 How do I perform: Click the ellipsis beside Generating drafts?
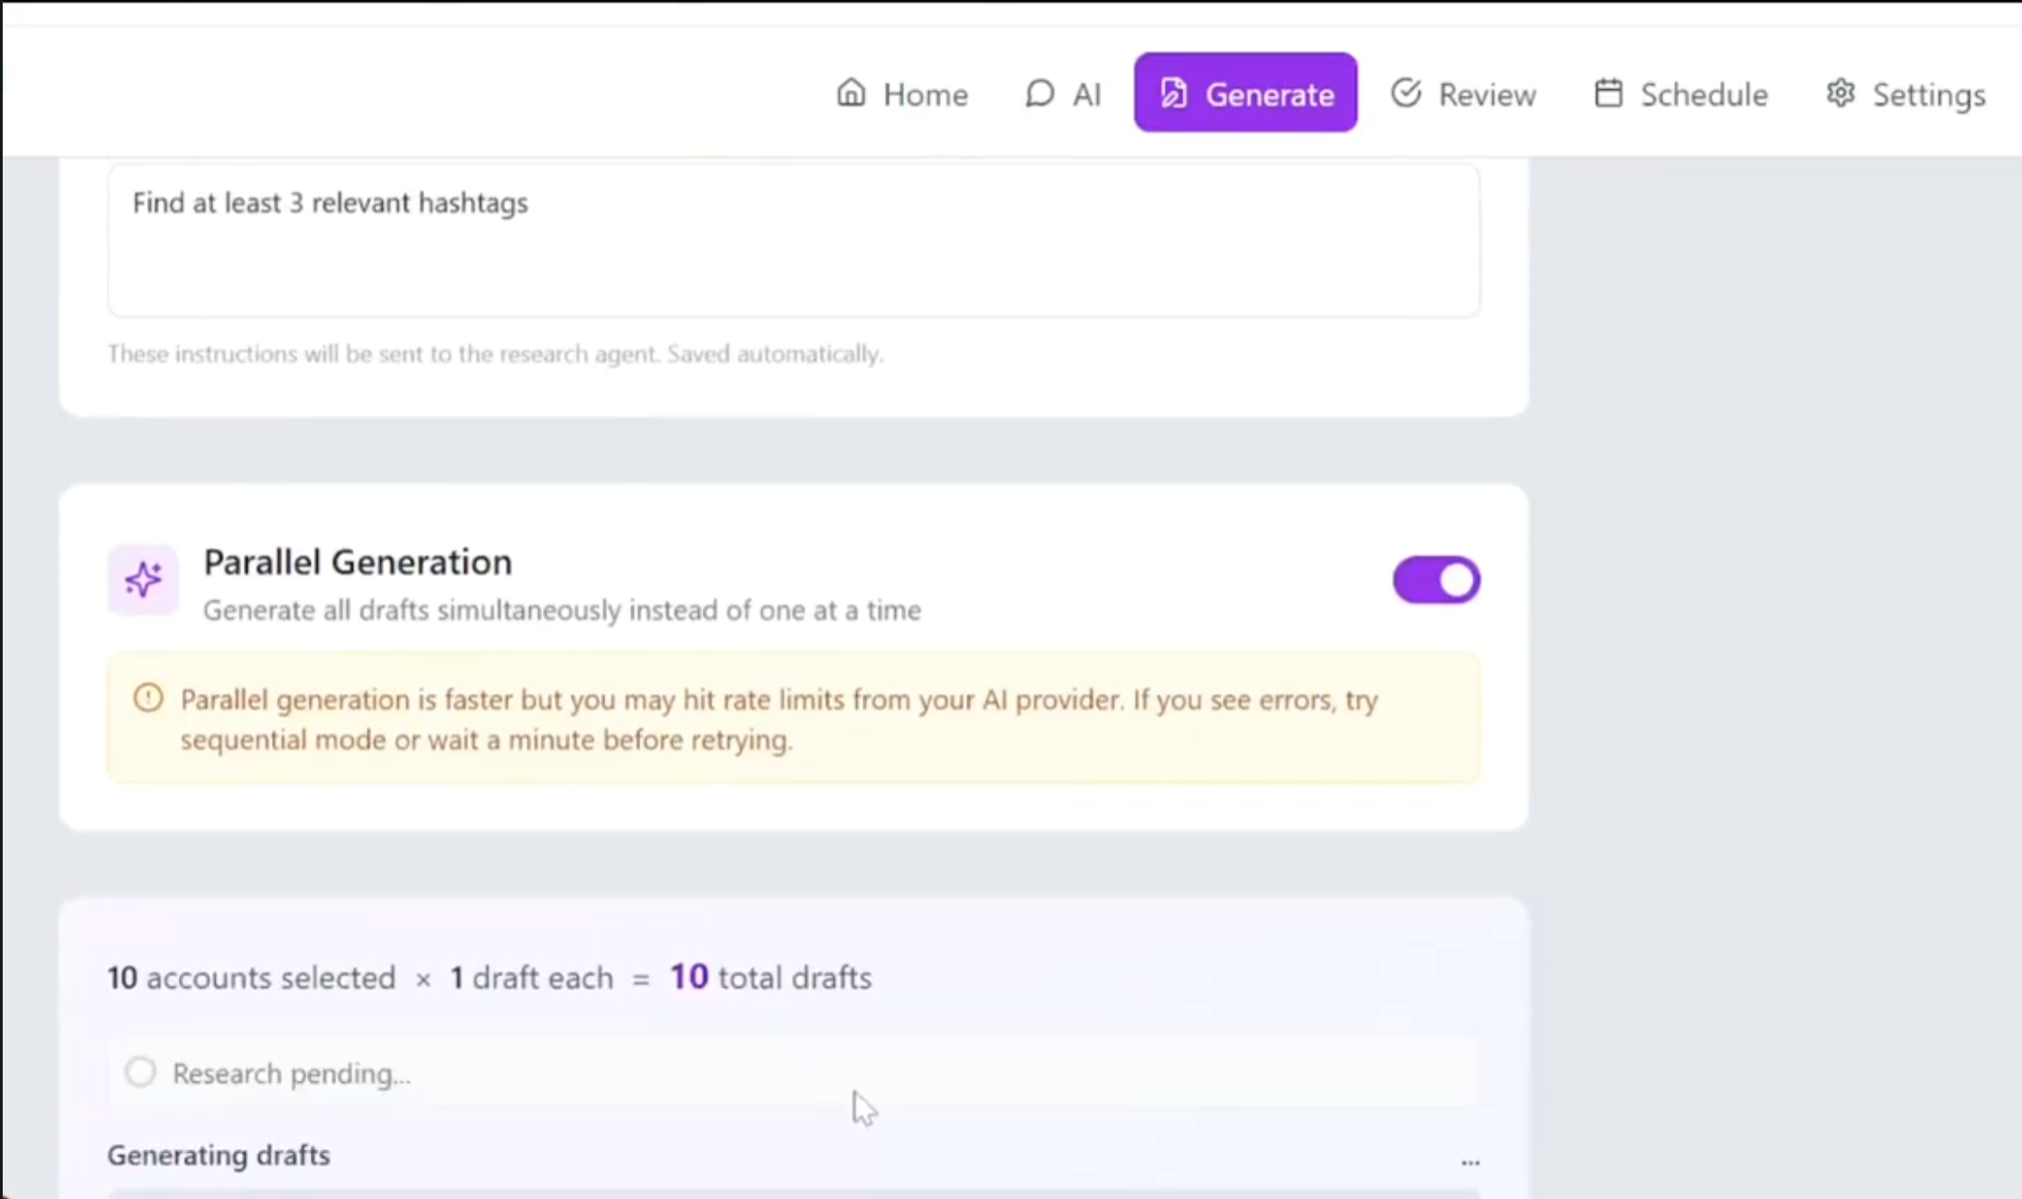pyautogui.click(x=1470, y=1162)
